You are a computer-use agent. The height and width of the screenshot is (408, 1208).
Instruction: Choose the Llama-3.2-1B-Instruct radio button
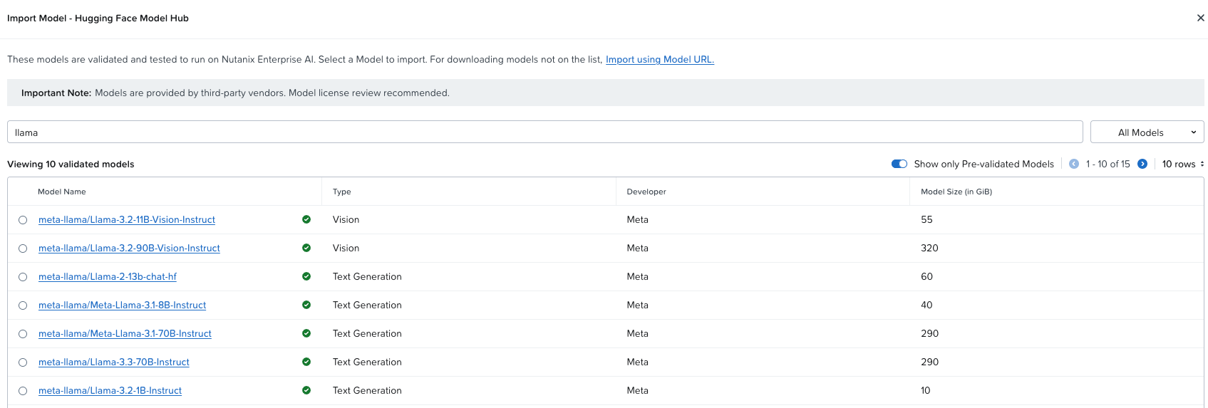[23, 391]
